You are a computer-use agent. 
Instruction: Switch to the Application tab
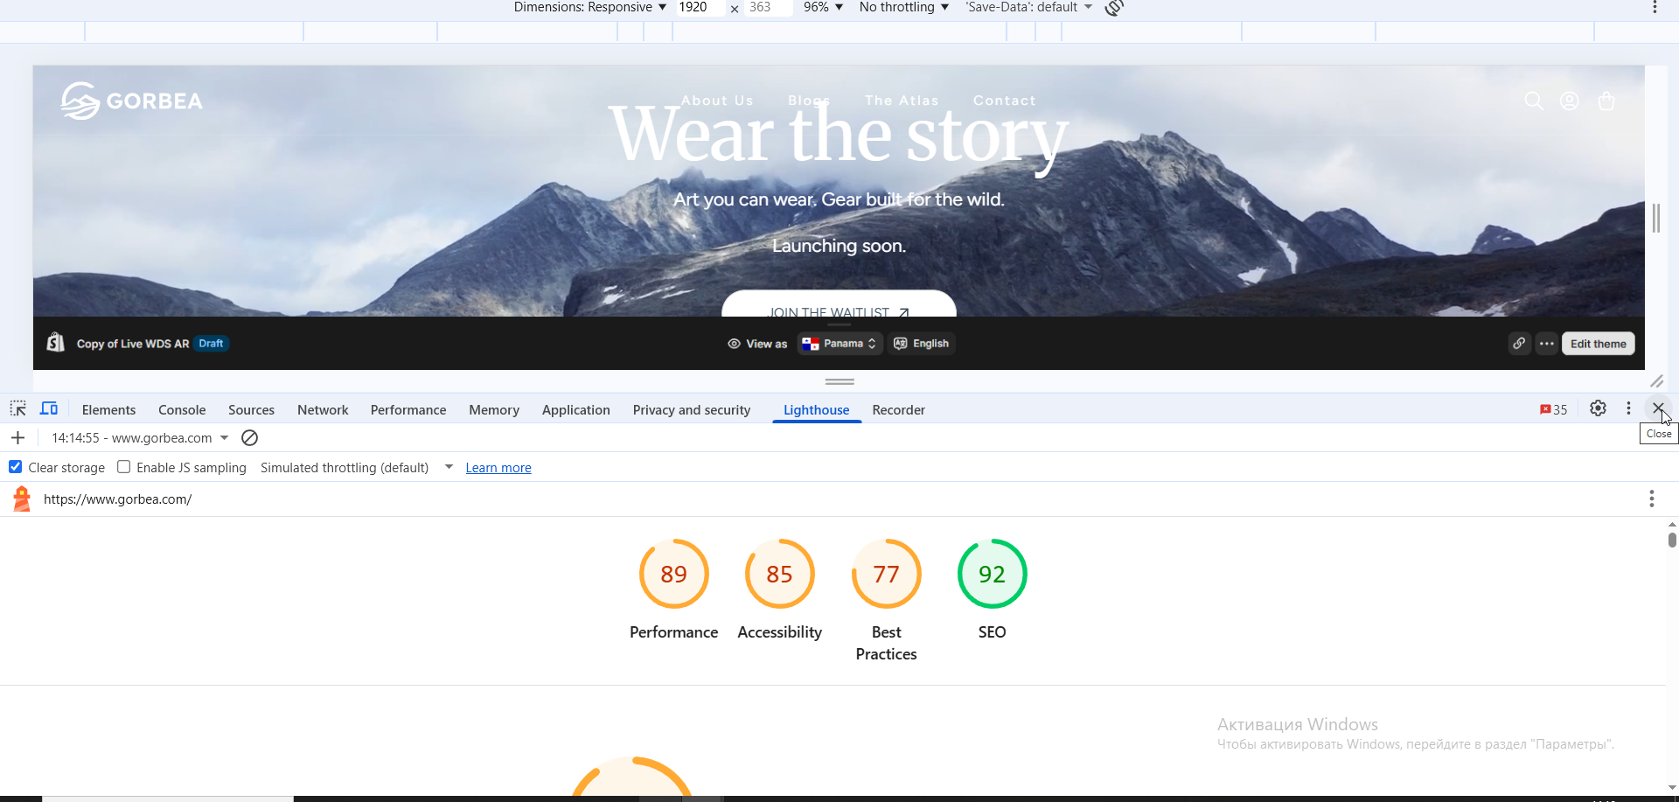pos(576,410)
